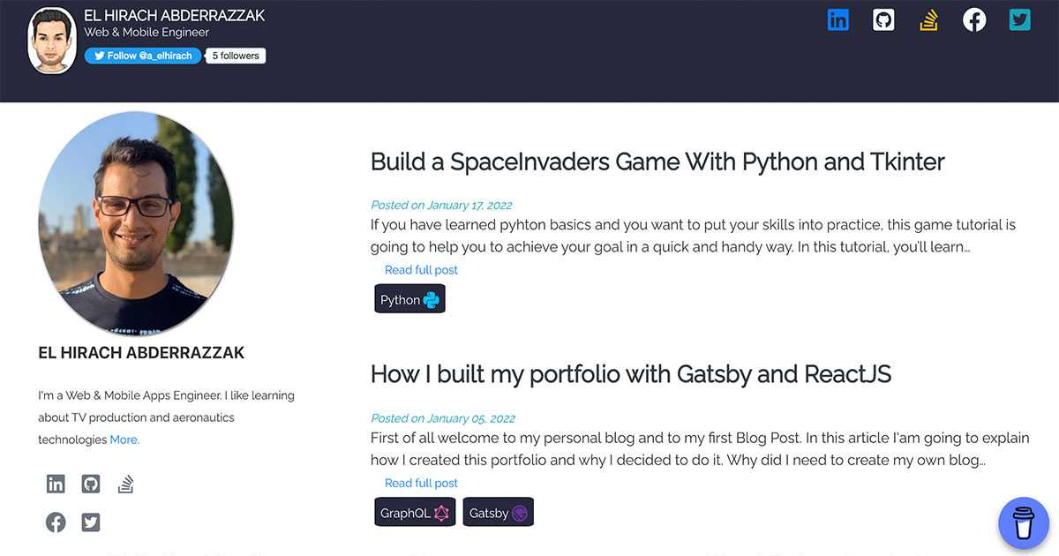Viewport: 1059px width, 556px height.
Task: Click the 5 followers count badge
Action: click(236, 56)
